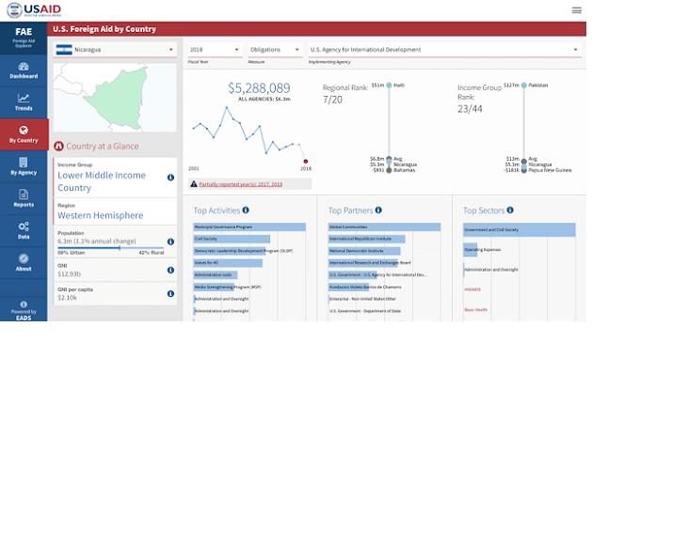This screenshot has width=688, height=545.
Task: Open the By Agency sidebar item
Action: pos(24,166)
